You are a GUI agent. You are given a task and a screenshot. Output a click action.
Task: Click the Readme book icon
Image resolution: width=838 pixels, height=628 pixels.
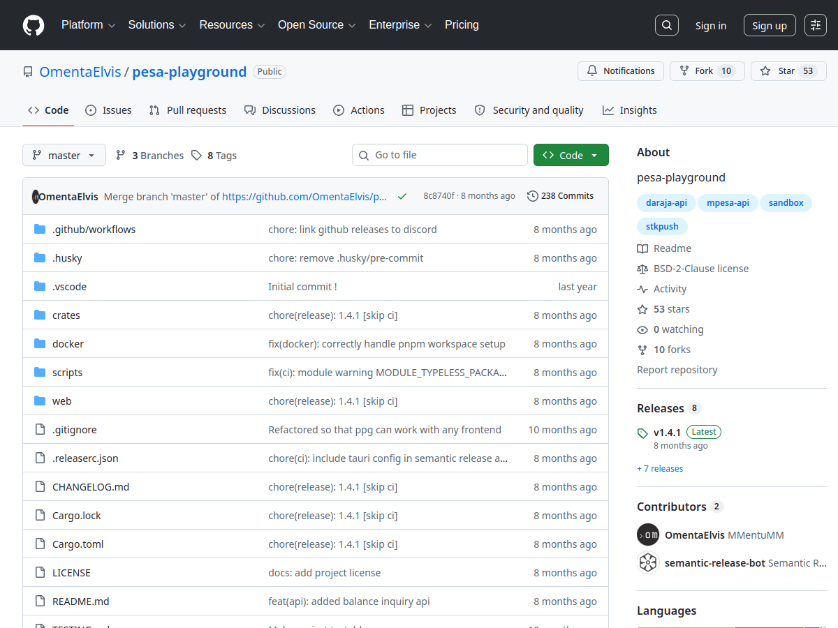(x=642, y=248)
